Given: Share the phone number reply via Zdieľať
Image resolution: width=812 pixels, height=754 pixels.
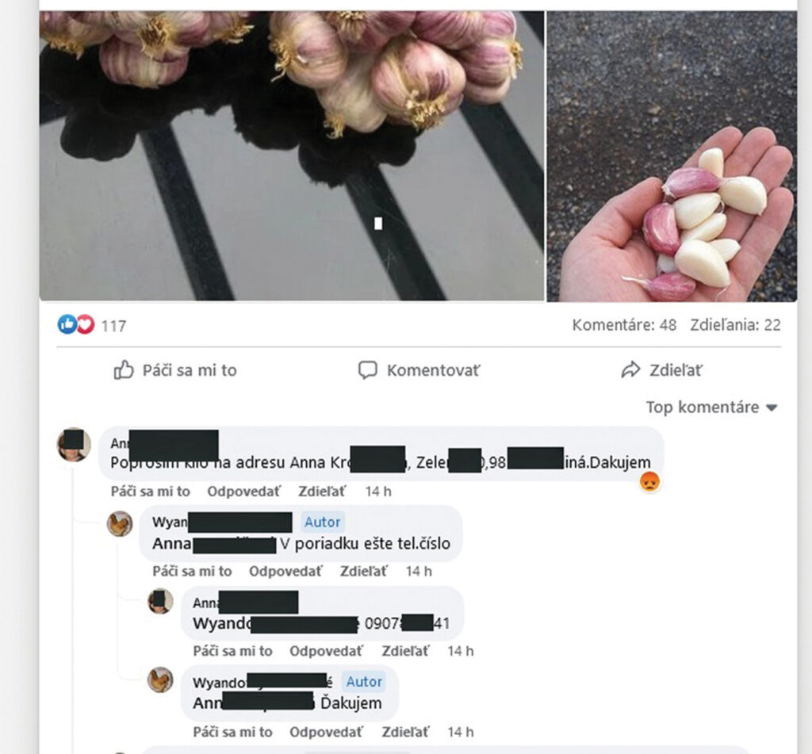Looking at the screenshot, I should click(405, 652).
